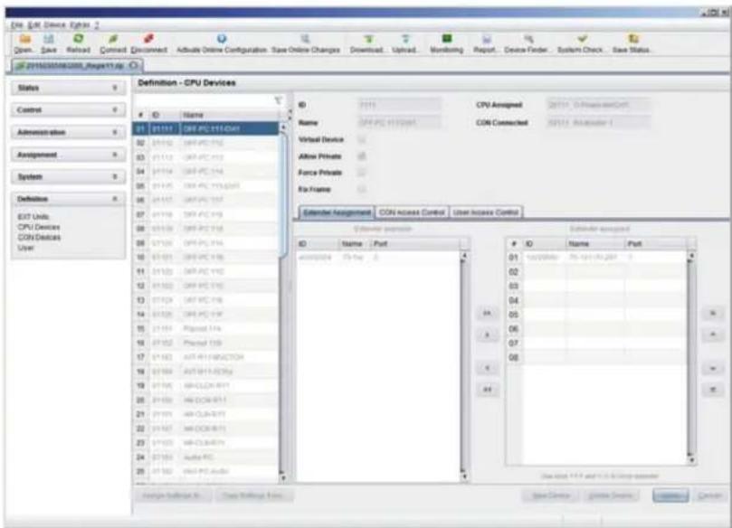Click the Upload toolbar icon
Screen dimensions: 732x528
(x=405, y=39)
